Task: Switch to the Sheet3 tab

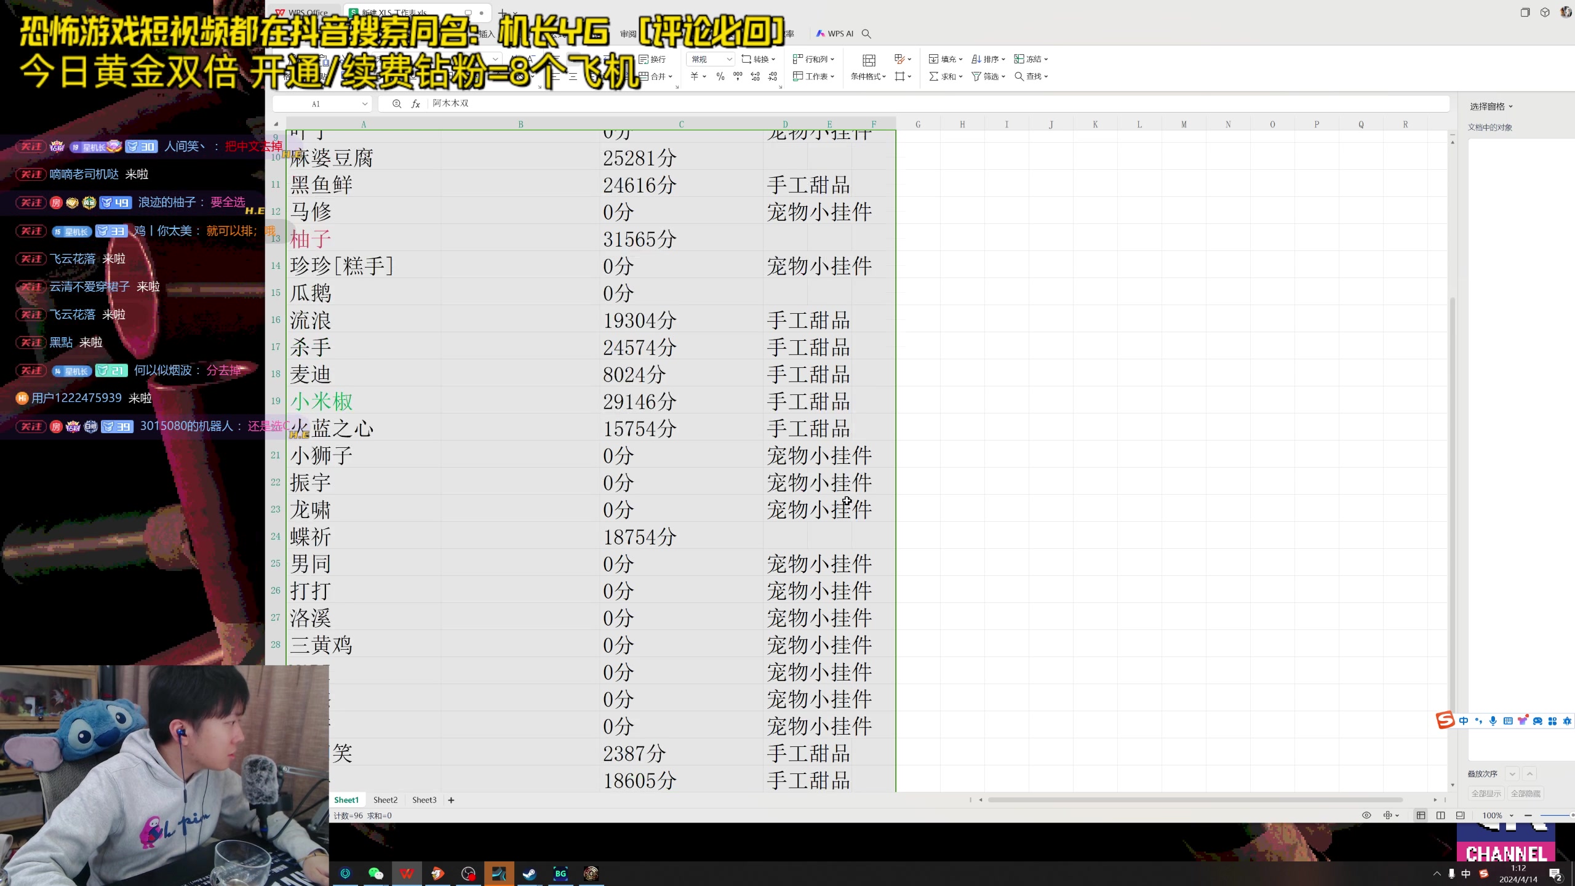Action: (424, 800)
